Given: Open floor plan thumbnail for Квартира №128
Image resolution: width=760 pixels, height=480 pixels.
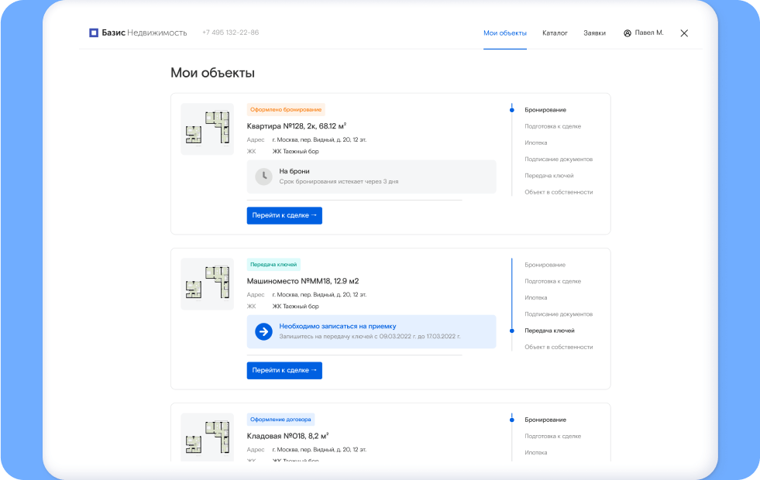Looking at the screenshot, I should [x=207, y=129].
